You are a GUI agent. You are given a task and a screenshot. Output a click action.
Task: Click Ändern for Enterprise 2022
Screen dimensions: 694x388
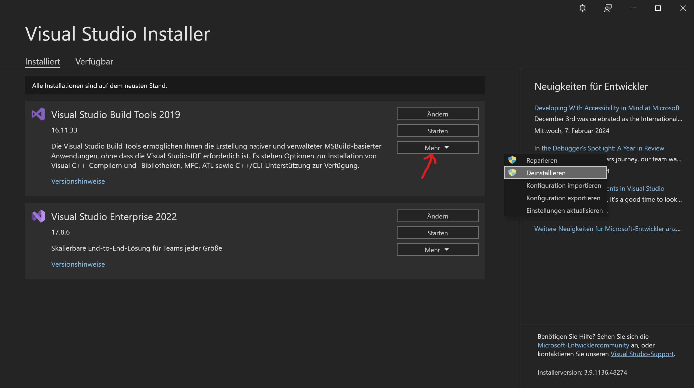coord(438,216)
